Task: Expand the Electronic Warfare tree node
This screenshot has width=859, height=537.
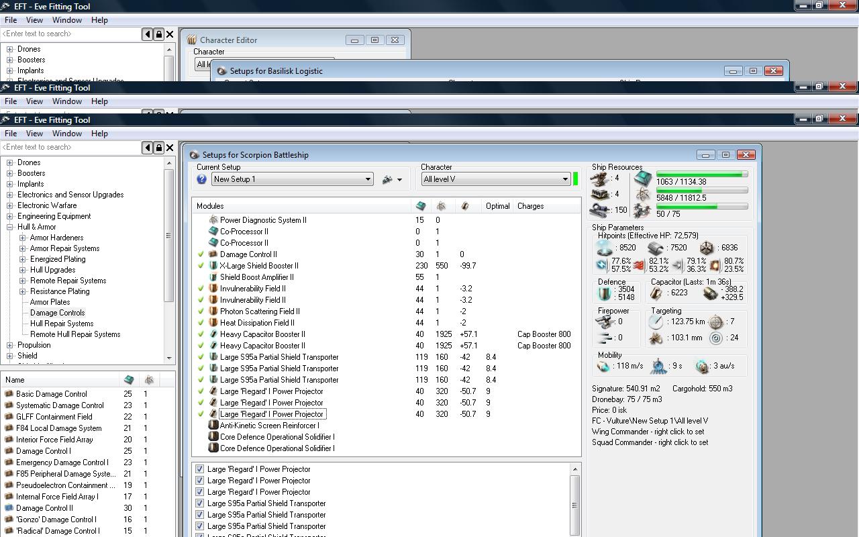Action: (10, 205)
